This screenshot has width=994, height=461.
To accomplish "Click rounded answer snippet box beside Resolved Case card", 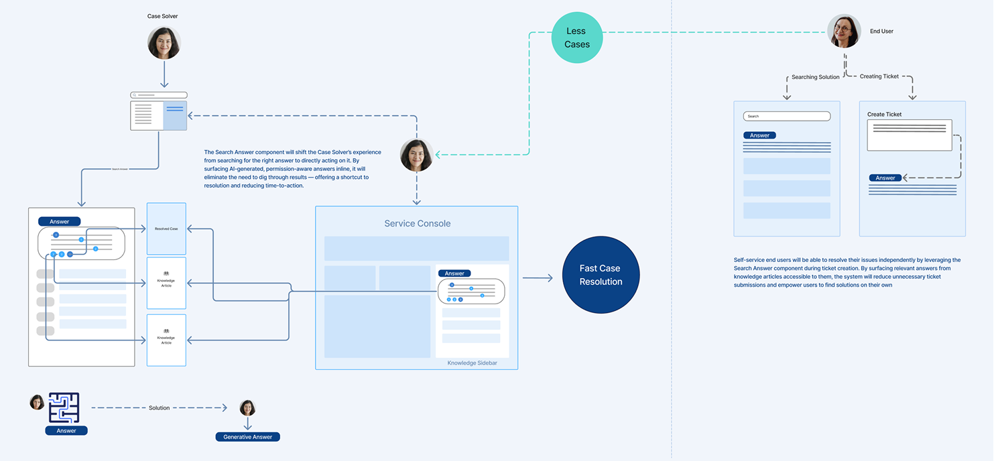I will (x=81, y=243).
